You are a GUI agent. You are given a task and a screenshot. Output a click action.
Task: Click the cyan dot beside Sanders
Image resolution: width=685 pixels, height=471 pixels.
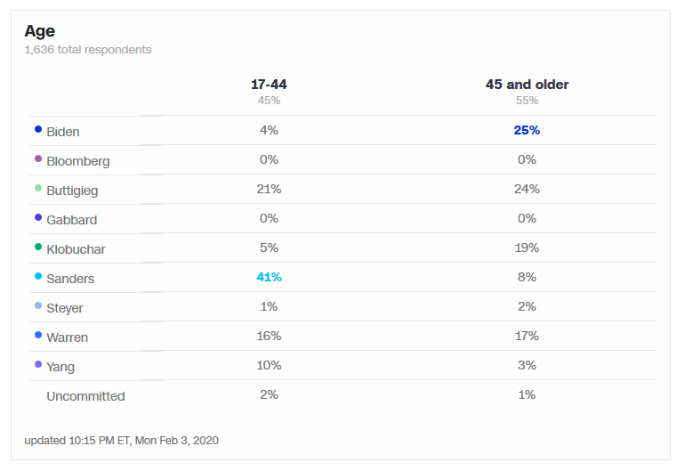(38, 276)
